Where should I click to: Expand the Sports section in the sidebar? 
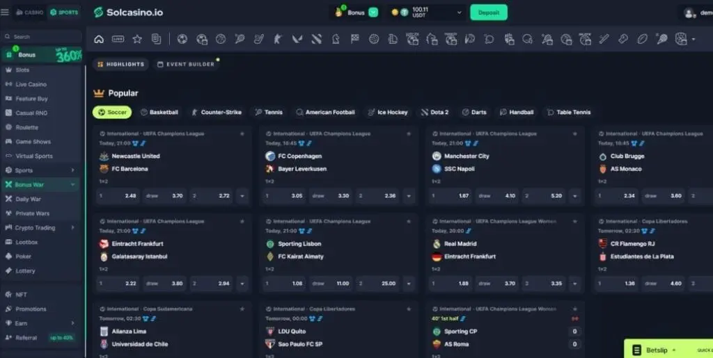(x=42, y=170)
